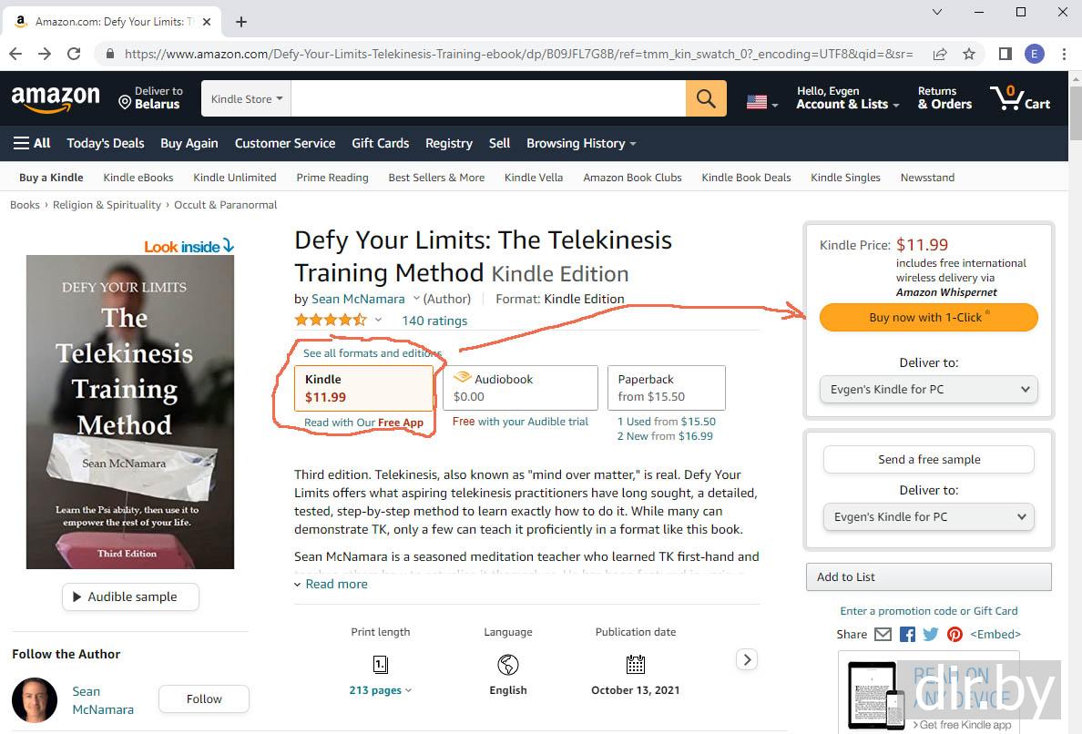Open the Kindle Book Deals tab

point(746,178)
